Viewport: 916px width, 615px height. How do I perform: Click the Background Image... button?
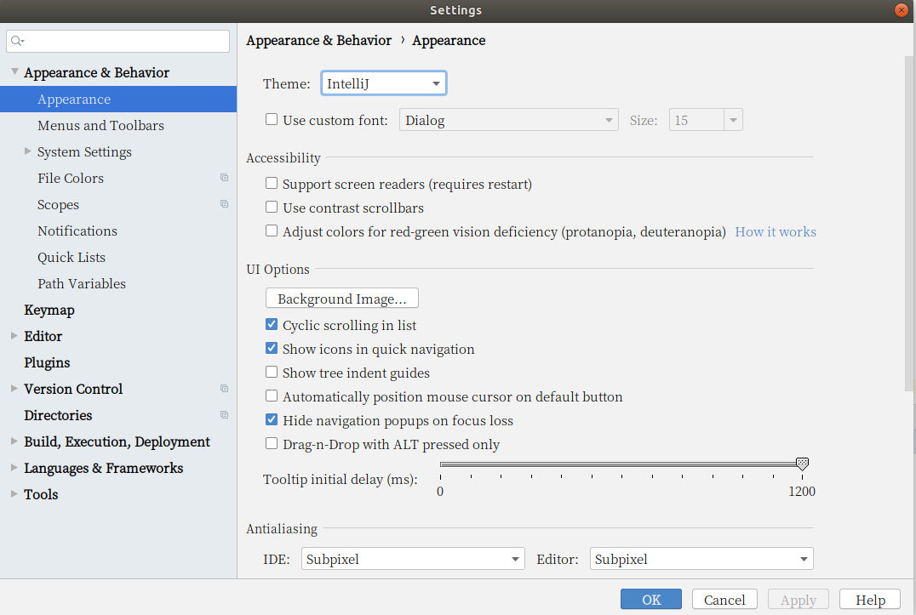click(341, 299)
